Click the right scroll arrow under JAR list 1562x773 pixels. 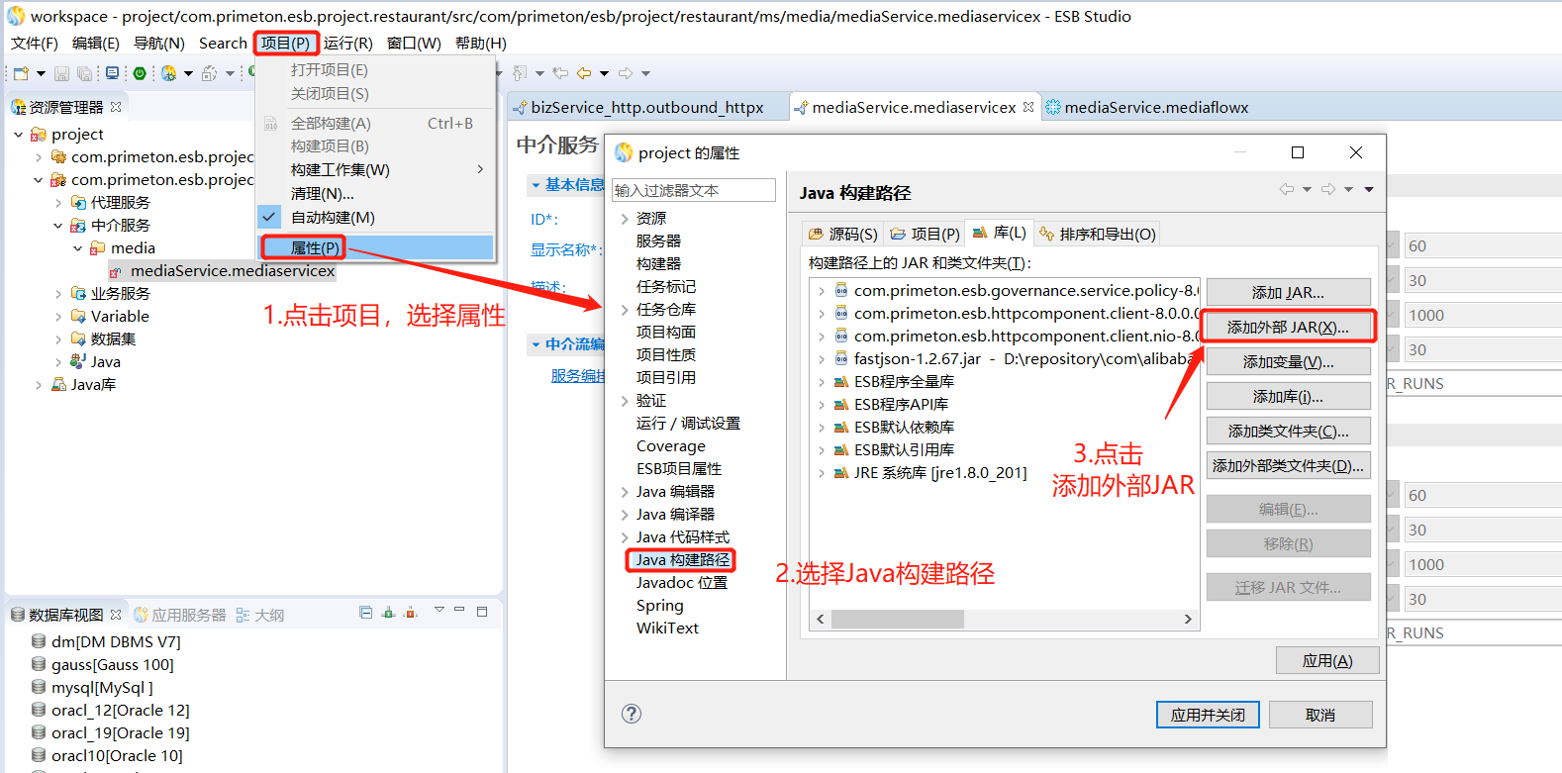pos(1188,619)
